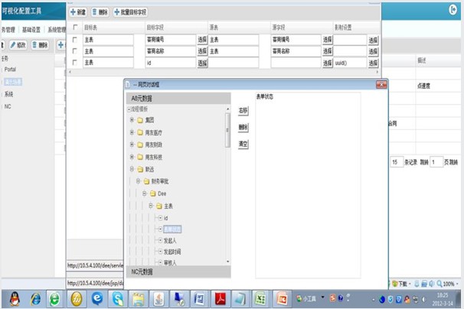Select 表单状态 in the right list box
This screenshot has height=309, width=464.
(265, 96)
